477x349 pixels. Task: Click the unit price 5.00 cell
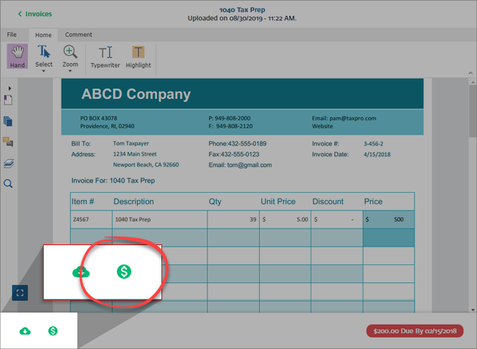tap(285, 219)
